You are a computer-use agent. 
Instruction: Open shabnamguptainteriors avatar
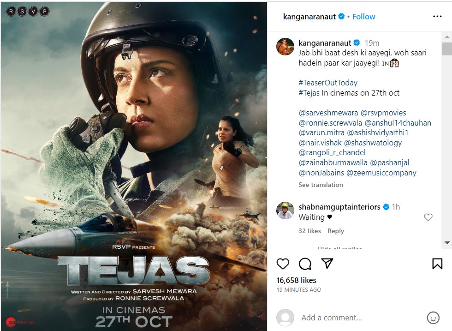pyautogui.click(x=285, y=211)
